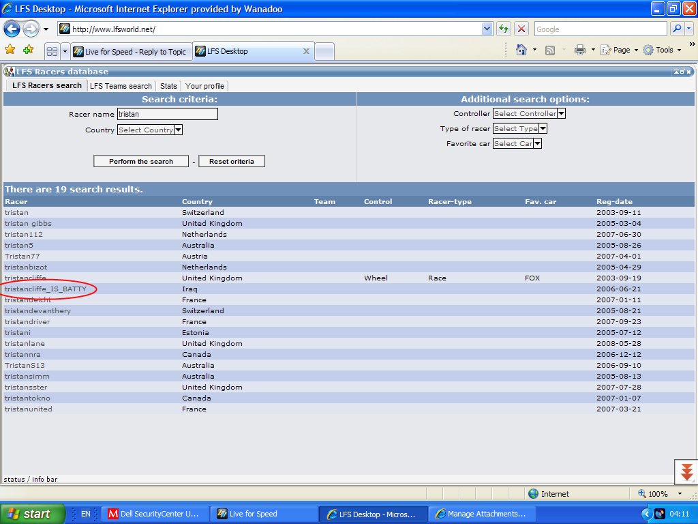Click the Iraq country cell
This screenshot has height=524, width=698.
click(x=189, y=289)
